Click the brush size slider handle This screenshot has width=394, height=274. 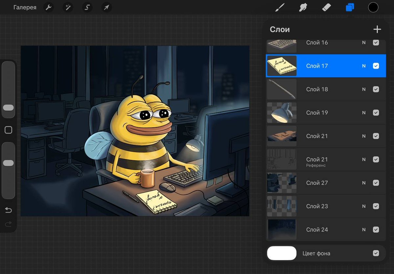(8, 108)
